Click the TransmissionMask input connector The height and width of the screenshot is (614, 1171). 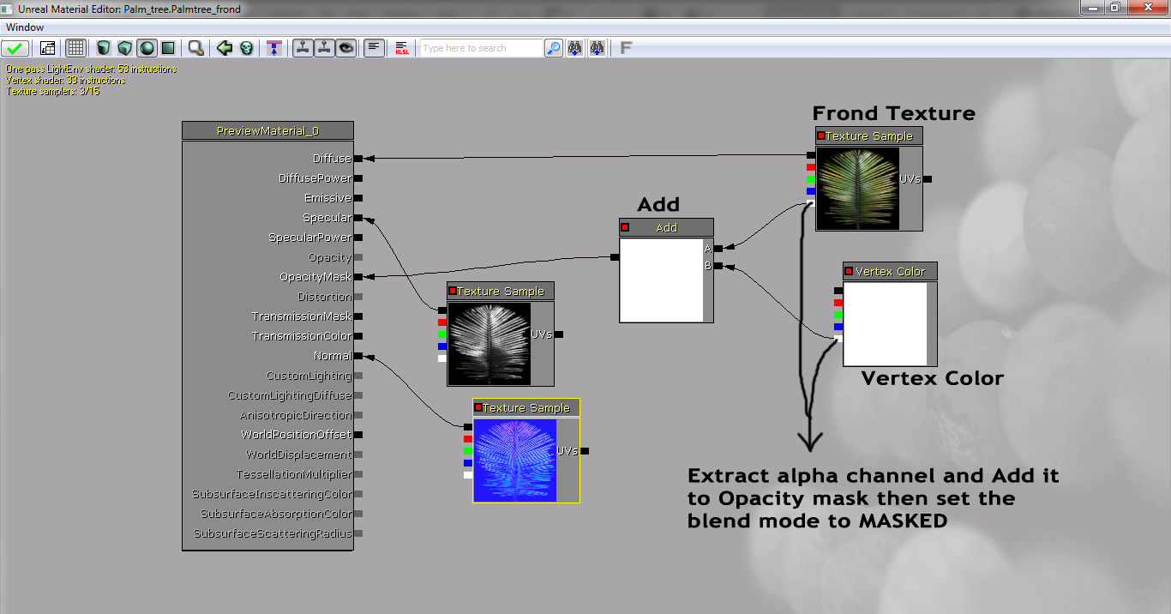click(358, 316)
